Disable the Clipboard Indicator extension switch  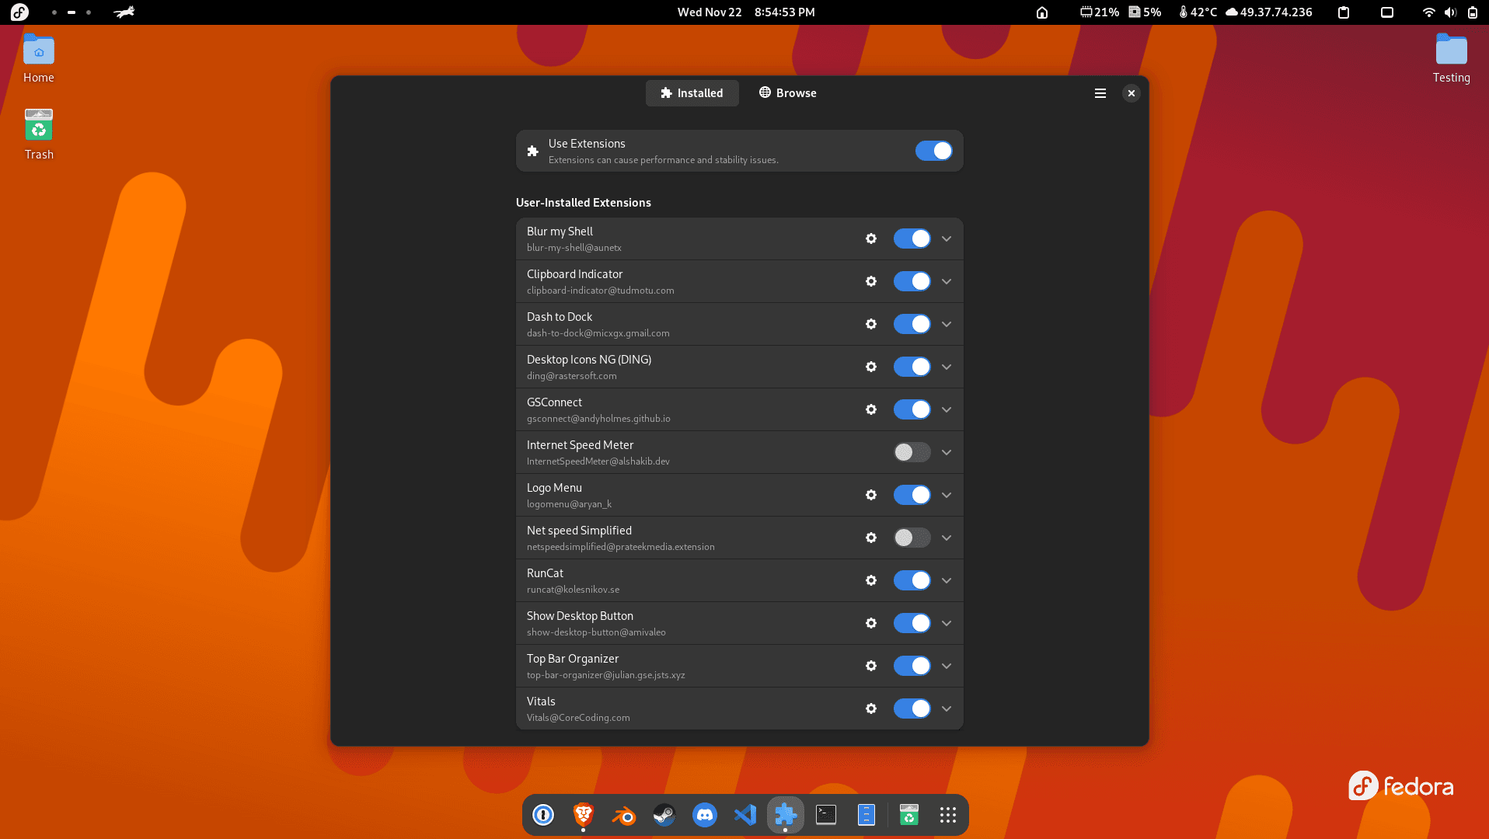pyautogui.click(x=912, y=281)
